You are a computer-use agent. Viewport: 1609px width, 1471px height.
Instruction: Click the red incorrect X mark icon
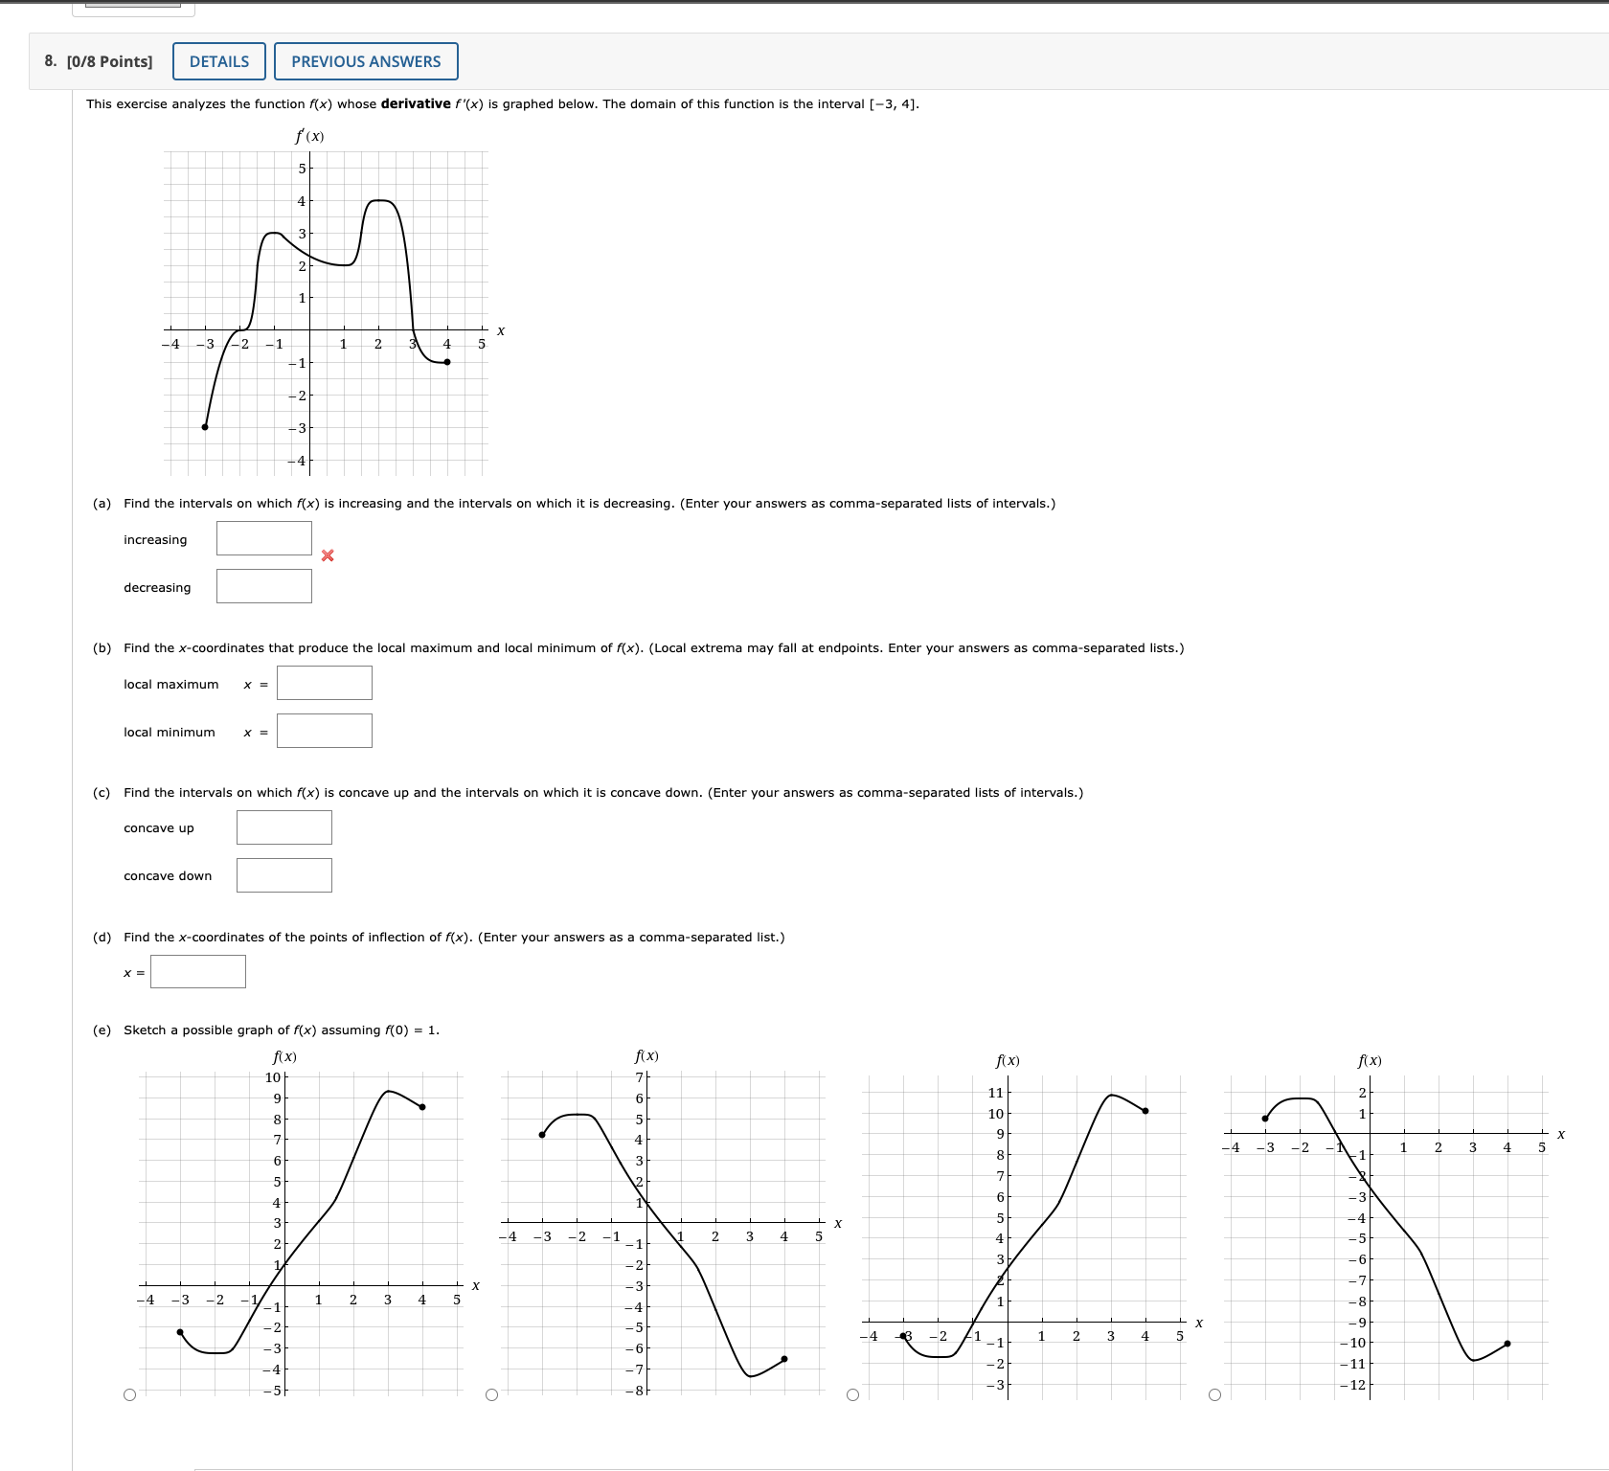pos(328,554)
